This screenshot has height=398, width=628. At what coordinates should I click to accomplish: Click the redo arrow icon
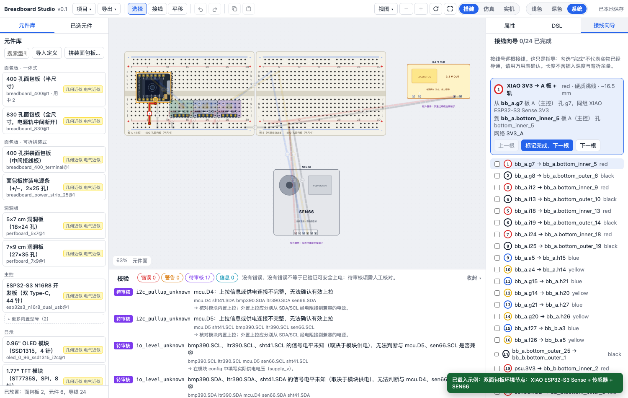pyautogui.click(x=215, y=9)
